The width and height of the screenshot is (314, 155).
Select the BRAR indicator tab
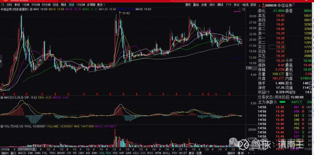pos(61,153)
